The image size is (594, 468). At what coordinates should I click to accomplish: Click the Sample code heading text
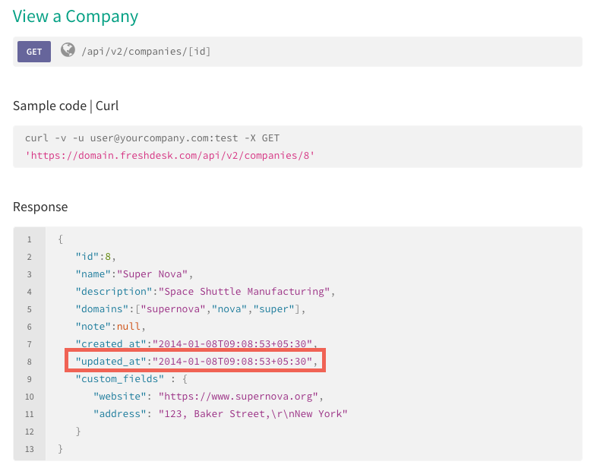(x=49, y=106)
